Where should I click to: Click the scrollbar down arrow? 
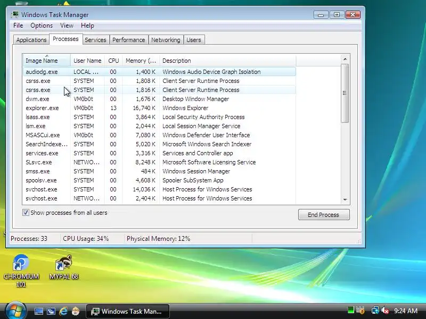(345, 200)
